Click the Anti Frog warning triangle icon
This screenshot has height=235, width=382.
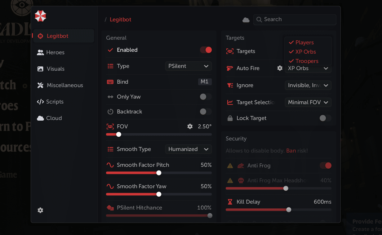point(230,166)
